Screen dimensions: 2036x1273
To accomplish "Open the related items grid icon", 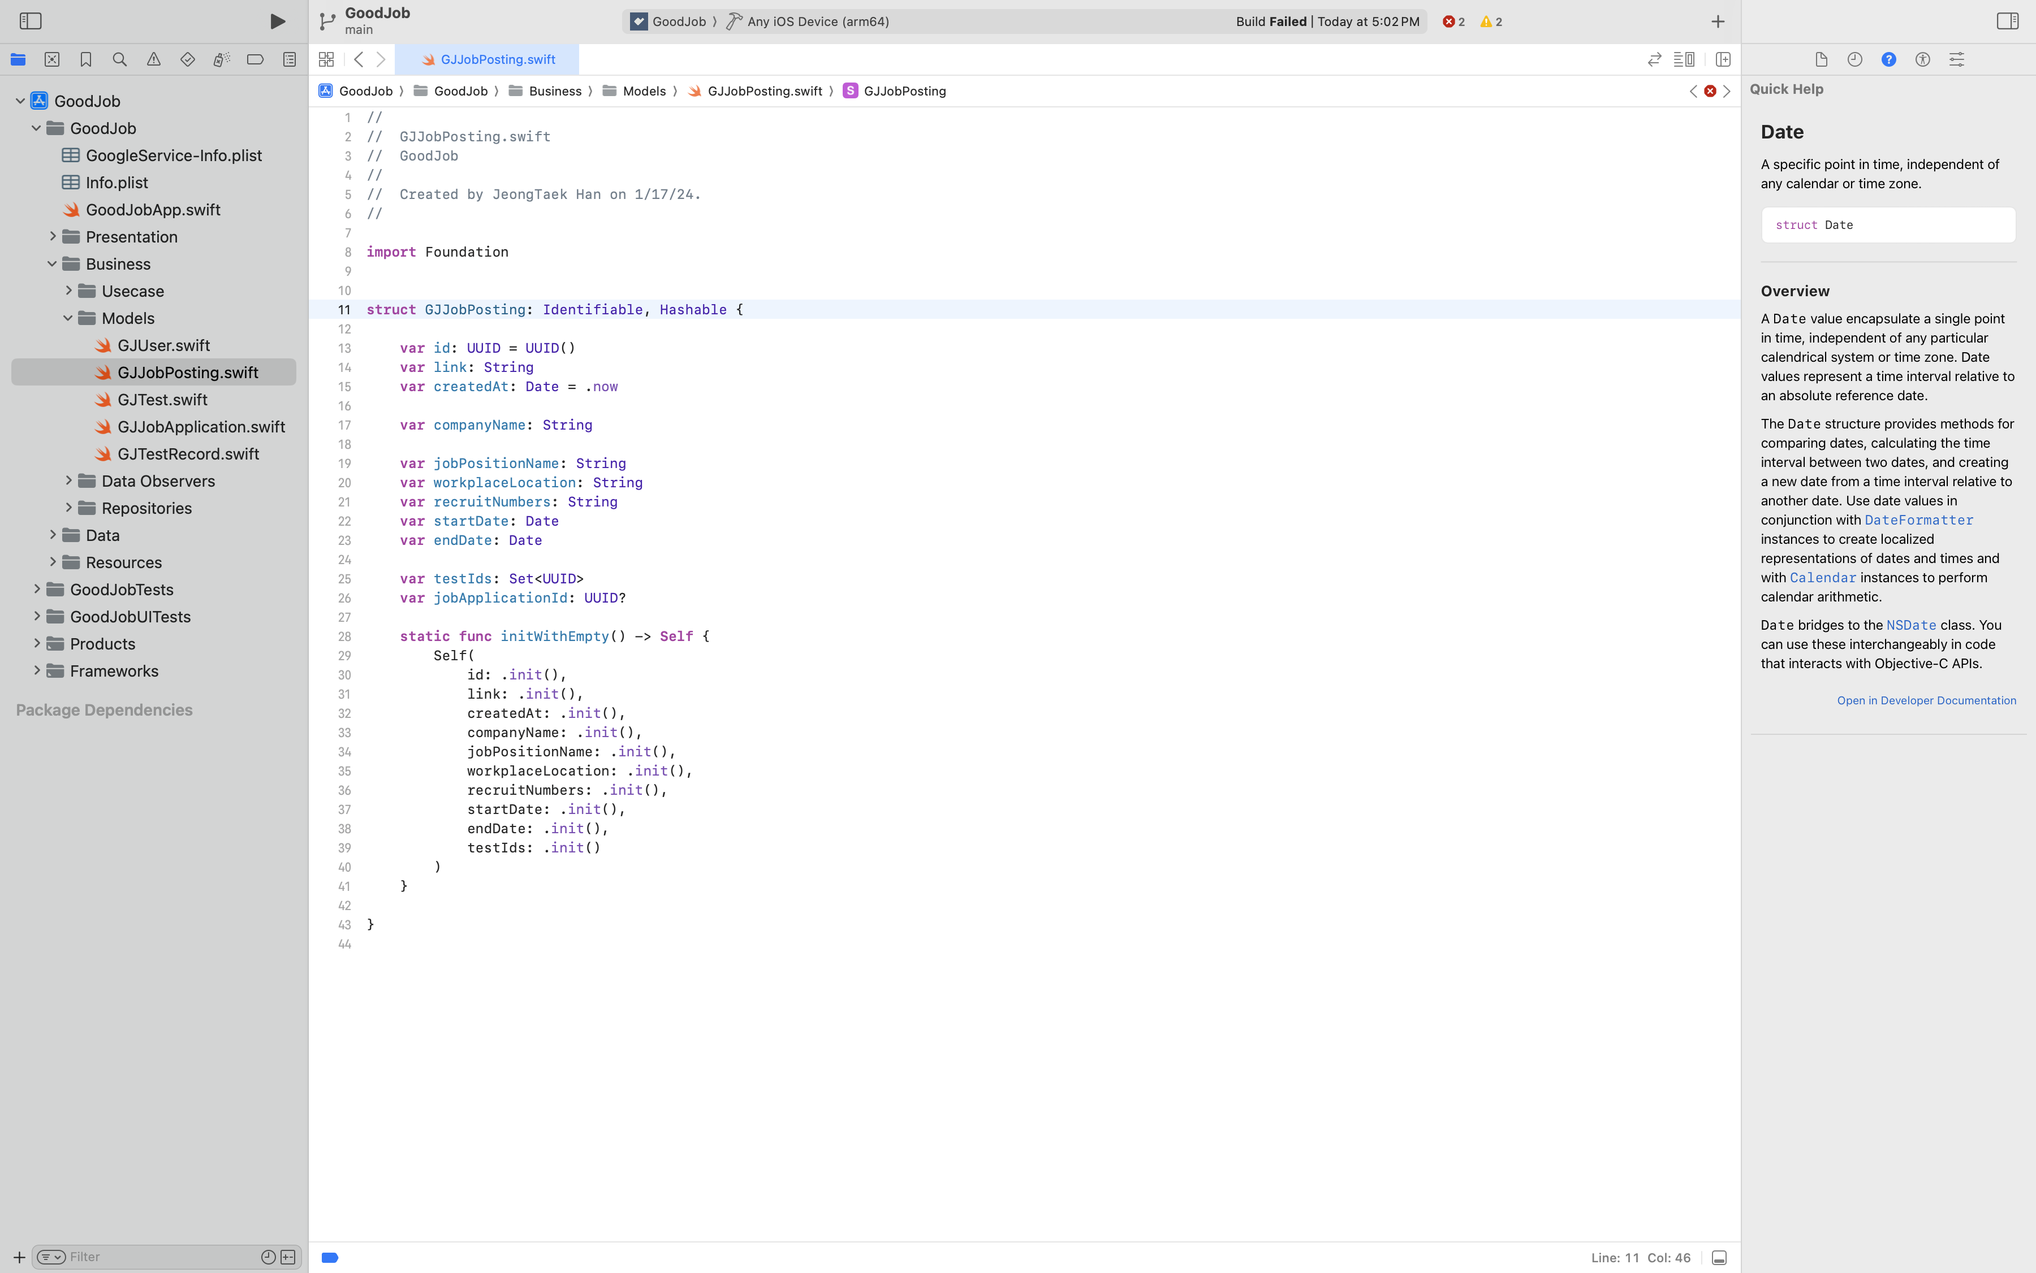I will (x=326, y=59).
